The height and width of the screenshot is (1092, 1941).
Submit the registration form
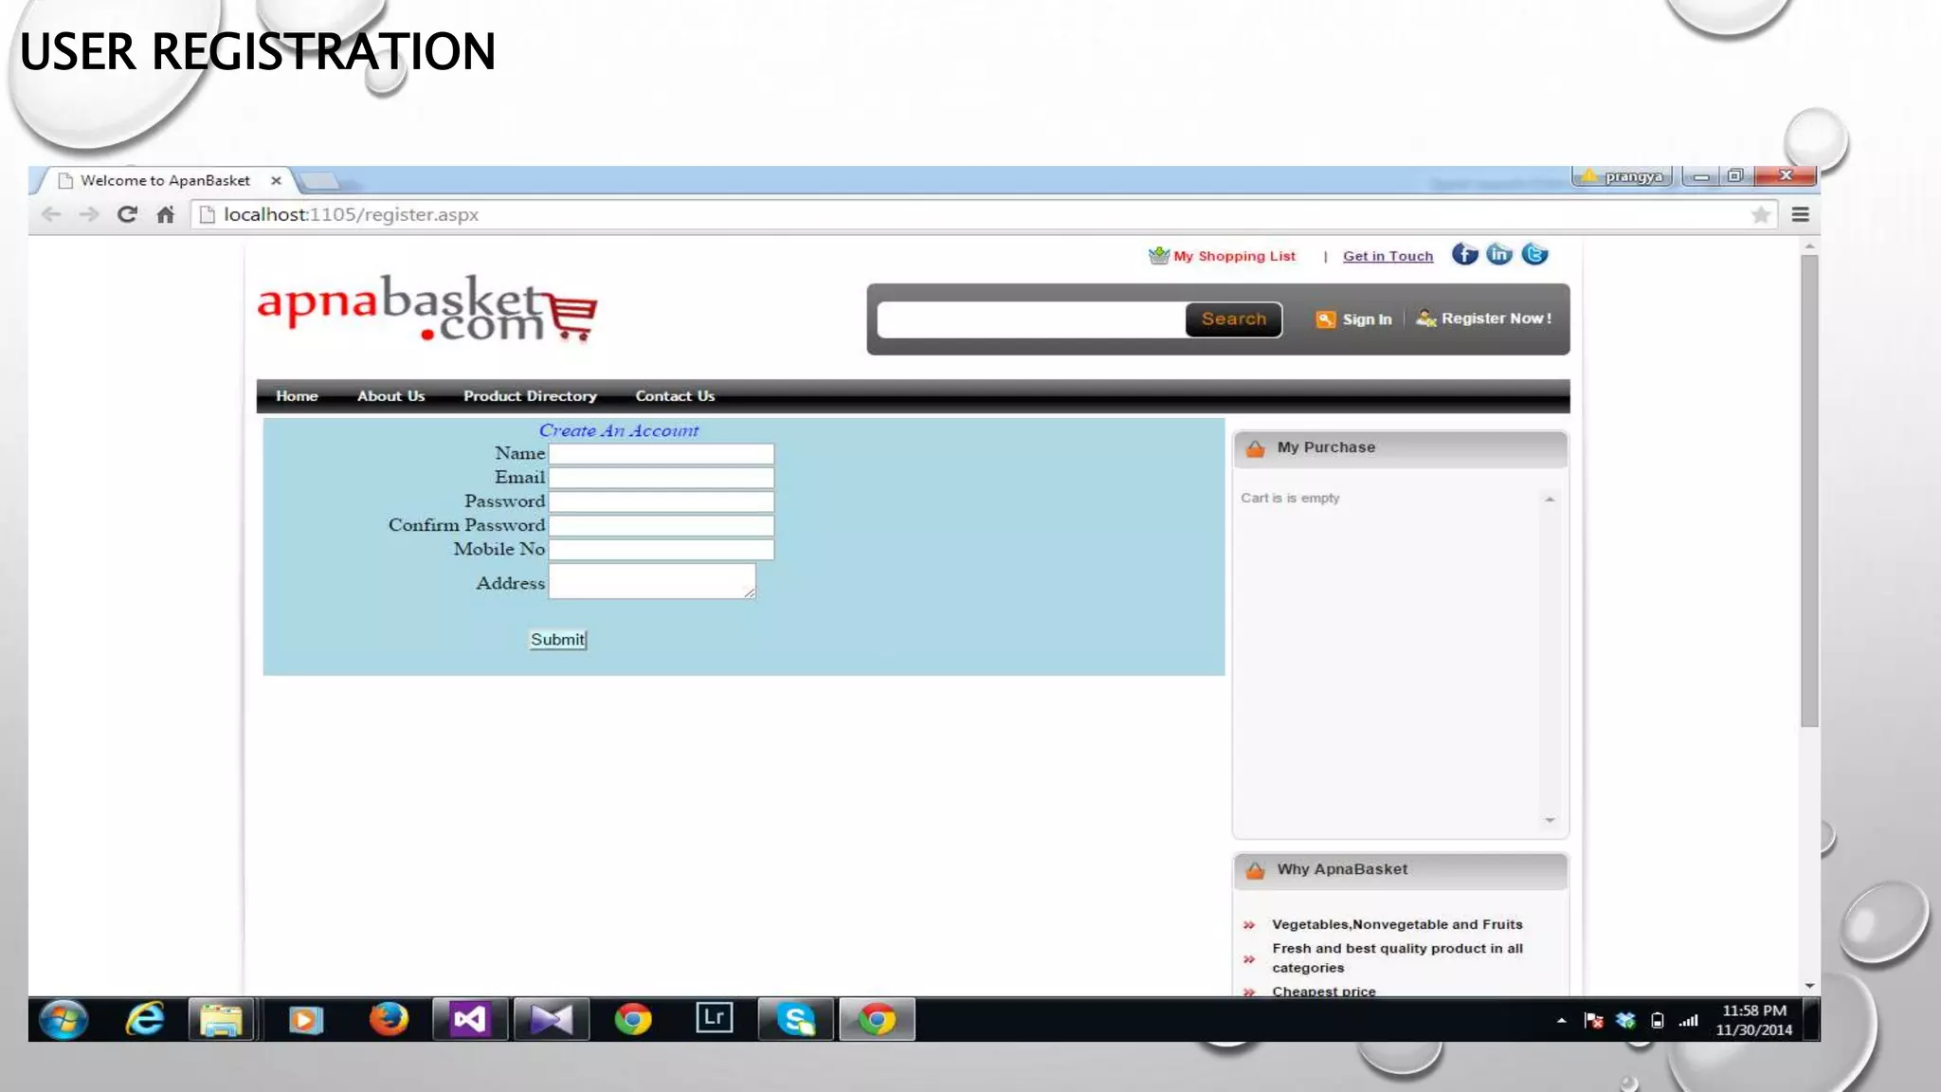[558, 640]
